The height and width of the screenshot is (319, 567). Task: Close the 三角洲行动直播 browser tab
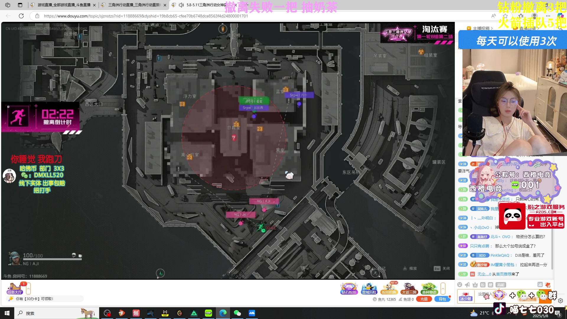click(165, 5)
